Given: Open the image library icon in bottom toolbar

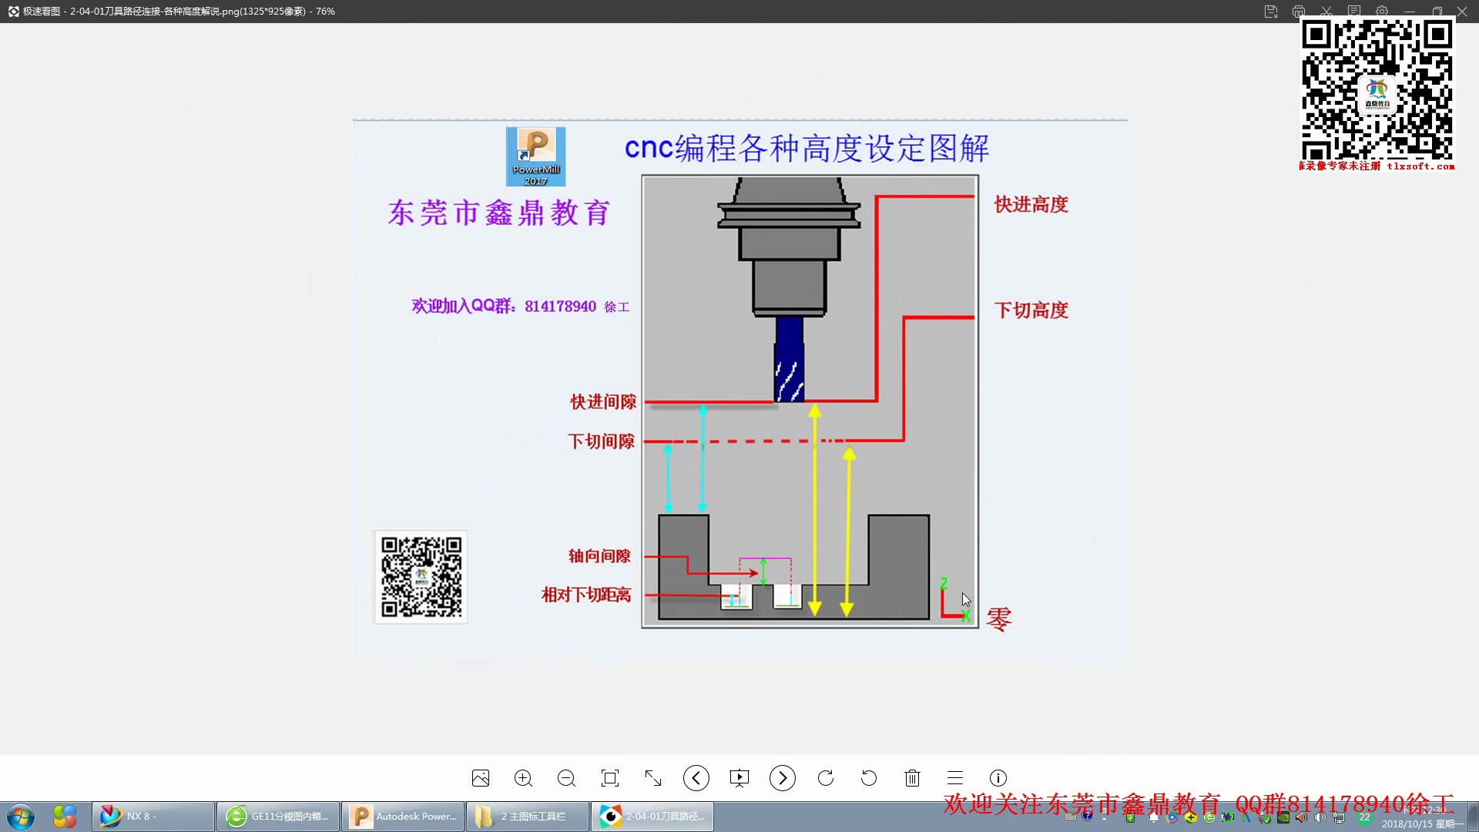Looking at the screenshot, I should coord(481,778).
